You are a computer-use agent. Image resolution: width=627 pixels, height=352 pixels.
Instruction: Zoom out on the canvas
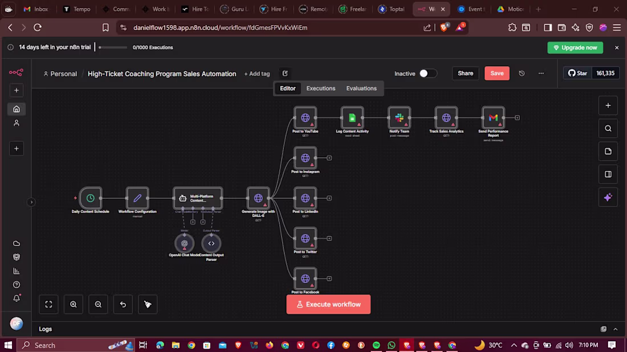98,305
